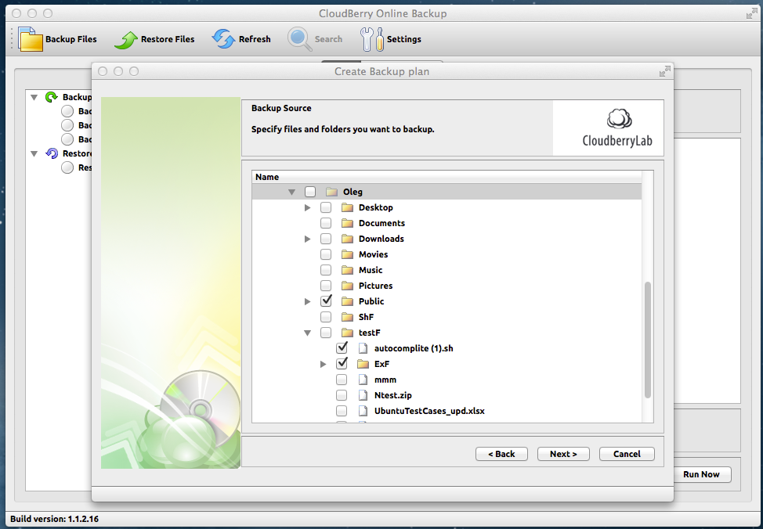This screenshot has width=763, height=529.
Task: Cancel the backup plan wizard
Action: pyautogui.click(x=627, y=454)
